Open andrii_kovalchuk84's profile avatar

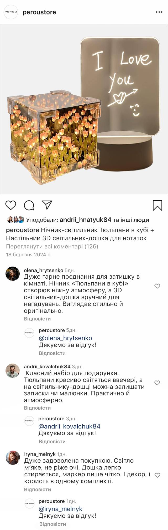pyautogui.click(x=13, y=371)
